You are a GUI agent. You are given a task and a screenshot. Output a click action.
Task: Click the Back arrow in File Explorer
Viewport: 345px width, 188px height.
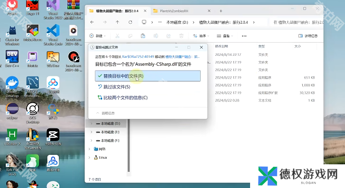coord(92,22)
